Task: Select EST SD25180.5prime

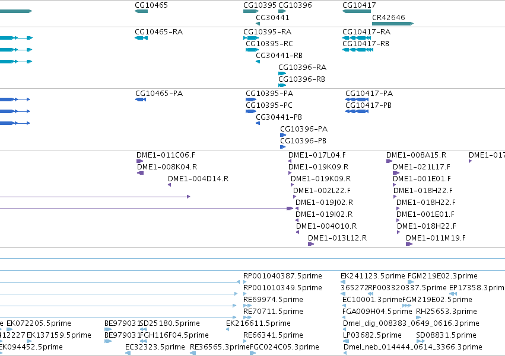Action: point(170,323)
